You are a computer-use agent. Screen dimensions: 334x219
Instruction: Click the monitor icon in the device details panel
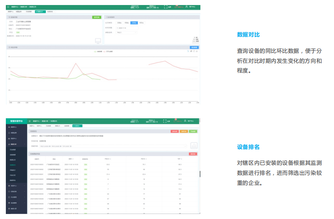(98, 41)
